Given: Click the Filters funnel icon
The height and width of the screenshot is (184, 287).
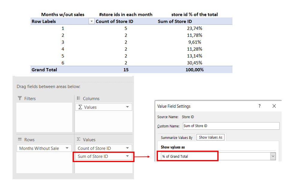Looking at the screenshot, I should [x=20, y=98].
